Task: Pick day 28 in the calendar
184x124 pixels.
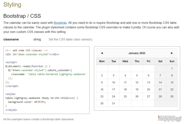Action: (160, 96)
